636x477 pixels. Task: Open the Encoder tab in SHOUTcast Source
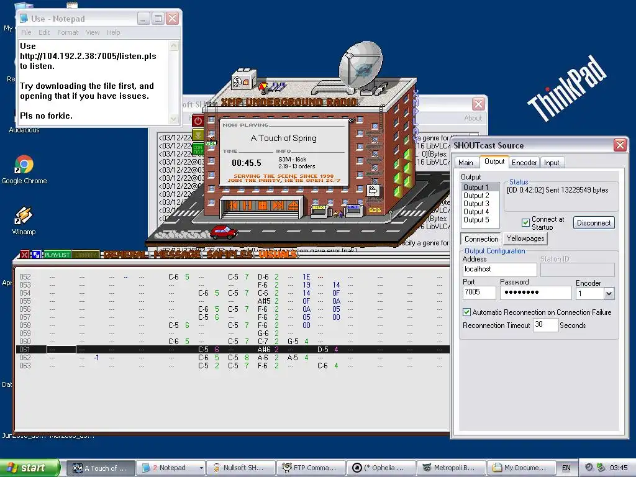tap(524, 163)
